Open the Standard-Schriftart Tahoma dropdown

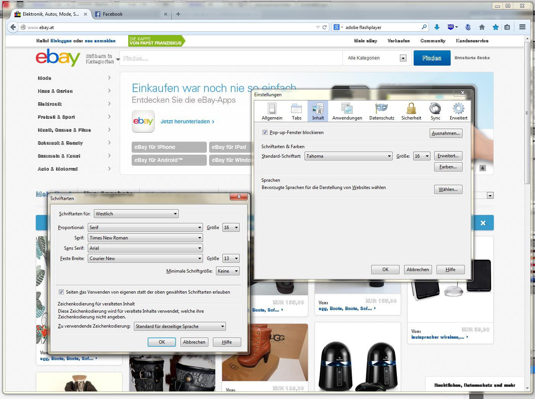coord(348,156)
